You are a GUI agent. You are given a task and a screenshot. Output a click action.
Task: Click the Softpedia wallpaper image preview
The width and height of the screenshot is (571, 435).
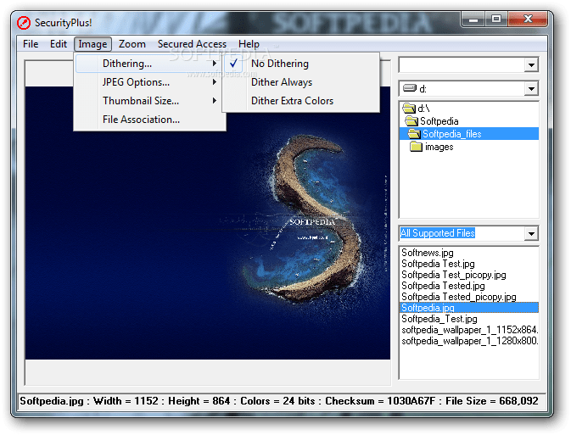[208, 223]
